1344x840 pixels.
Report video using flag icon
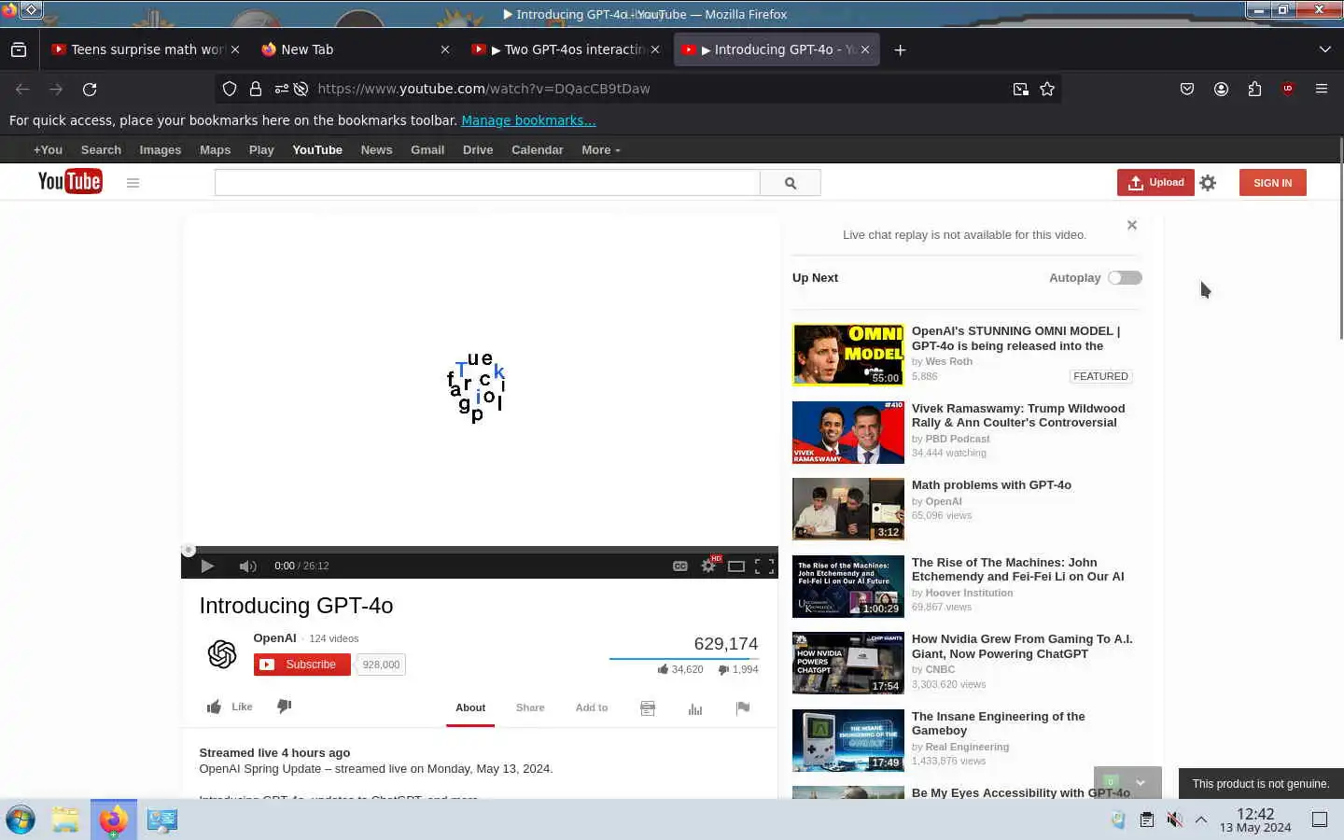click(x=743, y=708)
